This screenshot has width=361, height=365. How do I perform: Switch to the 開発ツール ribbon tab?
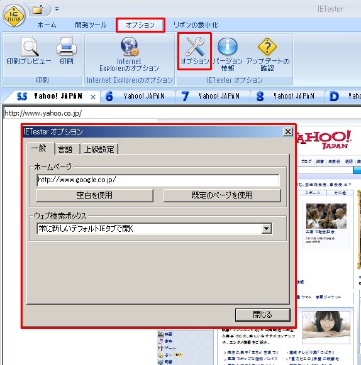click(x=91, y=25)
